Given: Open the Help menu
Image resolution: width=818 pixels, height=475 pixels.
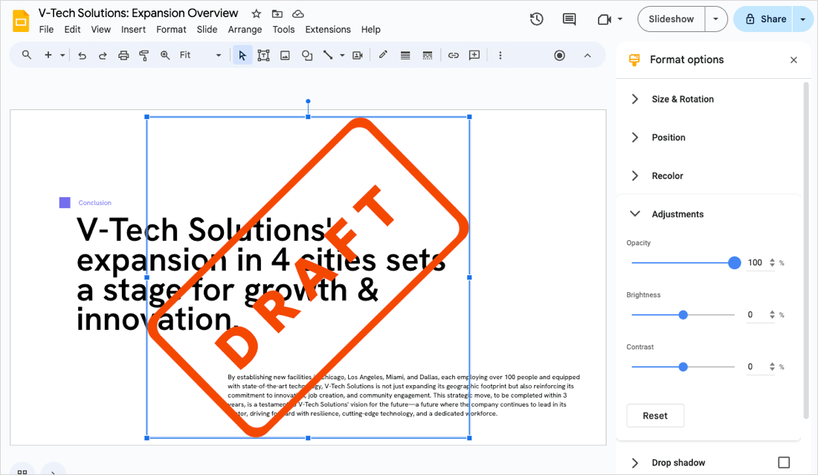Looking at the screenshot, I should click(x=371, y=30).
